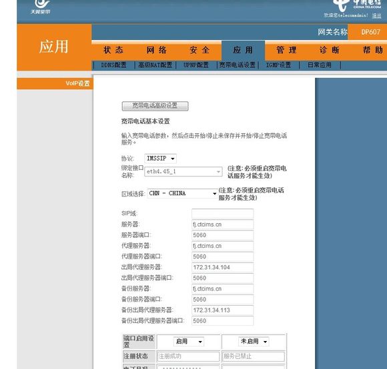Go to 高级NAT配置 submenu
This screenshot has width=387, height=369.
click(155, 65)
